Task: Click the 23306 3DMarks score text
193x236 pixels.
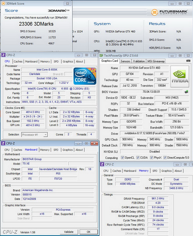Action: pyautogui.click(x=36, y=24)
